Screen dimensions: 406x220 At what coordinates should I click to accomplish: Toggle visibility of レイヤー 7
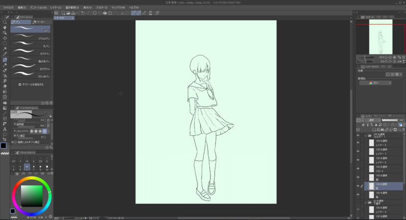click(358, 151)
